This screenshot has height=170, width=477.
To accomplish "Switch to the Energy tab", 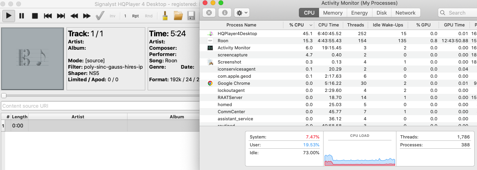I will [359, 13].
